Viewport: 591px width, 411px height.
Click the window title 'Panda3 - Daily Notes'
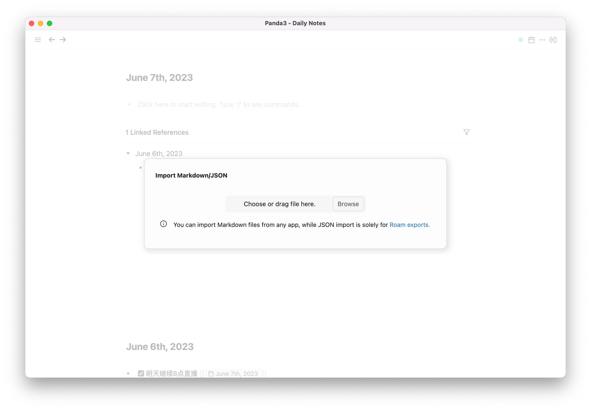295,23
